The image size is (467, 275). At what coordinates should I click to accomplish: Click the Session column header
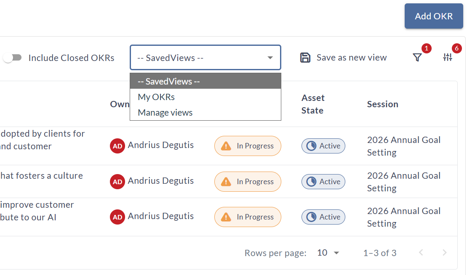click(x=382, y=104)
